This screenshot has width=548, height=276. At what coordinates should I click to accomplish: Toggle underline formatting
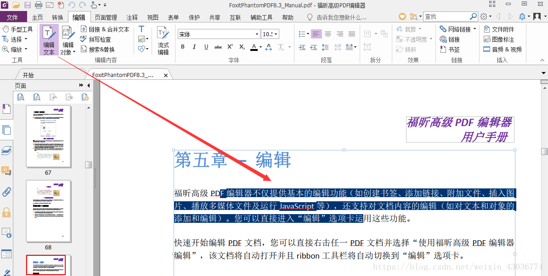206,47
